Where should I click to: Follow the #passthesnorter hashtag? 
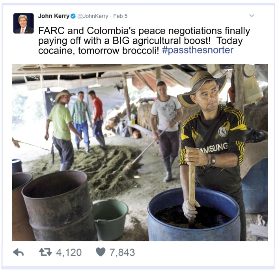[x=198, y=50]
